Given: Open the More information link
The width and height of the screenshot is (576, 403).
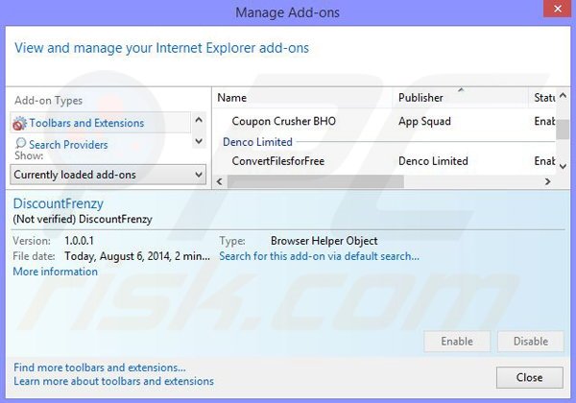Looking at the screenshot, I should tap(55, 272).
